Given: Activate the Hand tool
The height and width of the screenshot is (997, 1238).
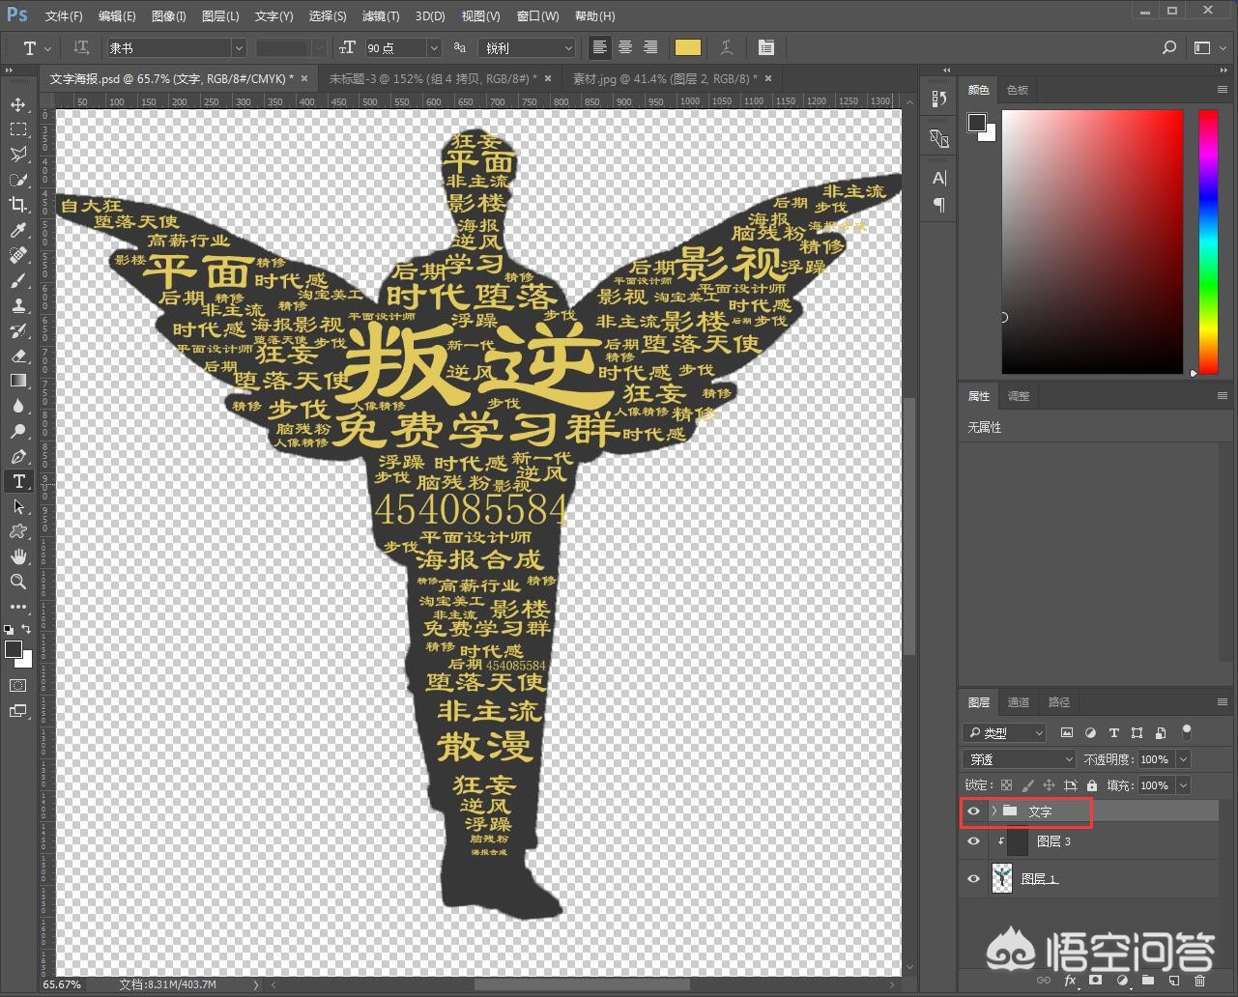Looking at the screenshot, I should [18, 556].
